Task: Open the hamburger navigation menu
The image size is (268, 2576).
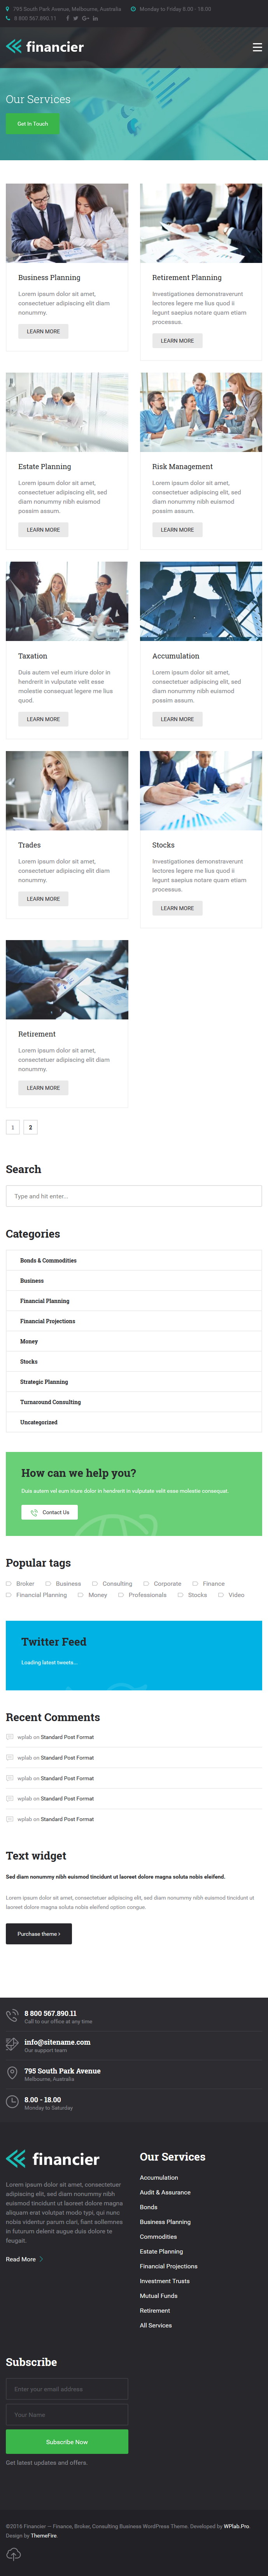Action: [x=257, y=47]
